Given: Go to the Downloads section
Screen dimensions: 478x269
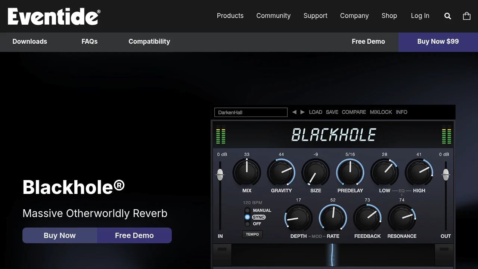Looking at the screenshot, I should [x=30, y=41].
